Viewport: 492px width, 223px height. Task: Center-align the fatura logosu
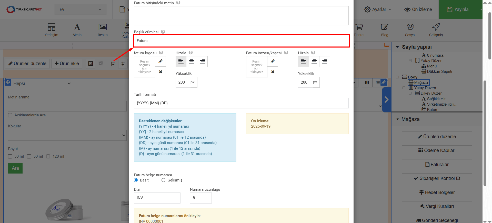[x=192, y=62]
